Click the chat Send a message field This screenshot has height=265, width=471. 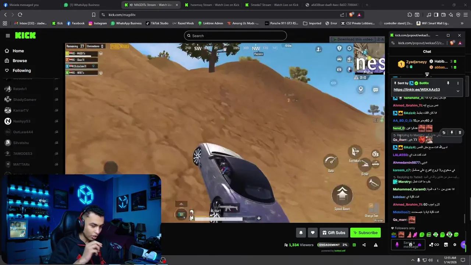coord(409,245)
